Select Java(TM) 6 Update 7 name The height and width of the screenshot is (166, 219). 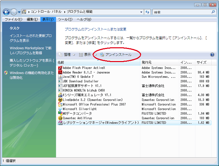pyautogui.click(x=78, y=77)
